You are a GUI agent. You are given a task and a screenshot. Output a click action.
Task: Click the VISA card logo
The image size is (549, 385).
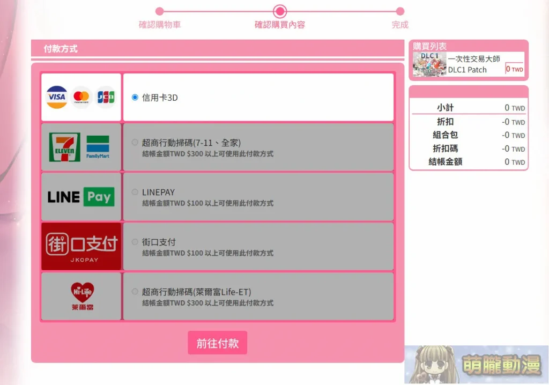click(x=57, y=97)
